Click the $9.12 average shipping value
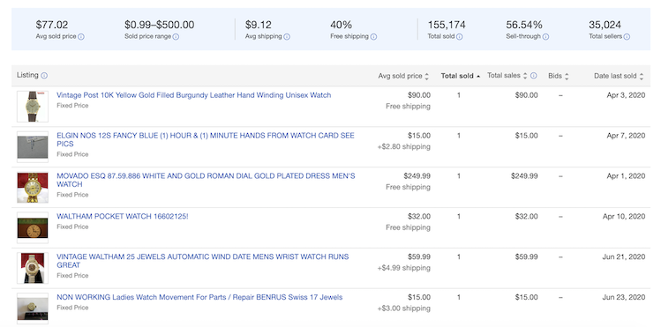The image size is (661, 327). tap(259, 25)
